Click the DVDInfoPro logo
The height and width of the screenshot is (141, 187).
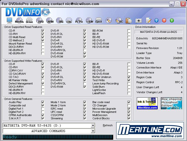(28, 12)
